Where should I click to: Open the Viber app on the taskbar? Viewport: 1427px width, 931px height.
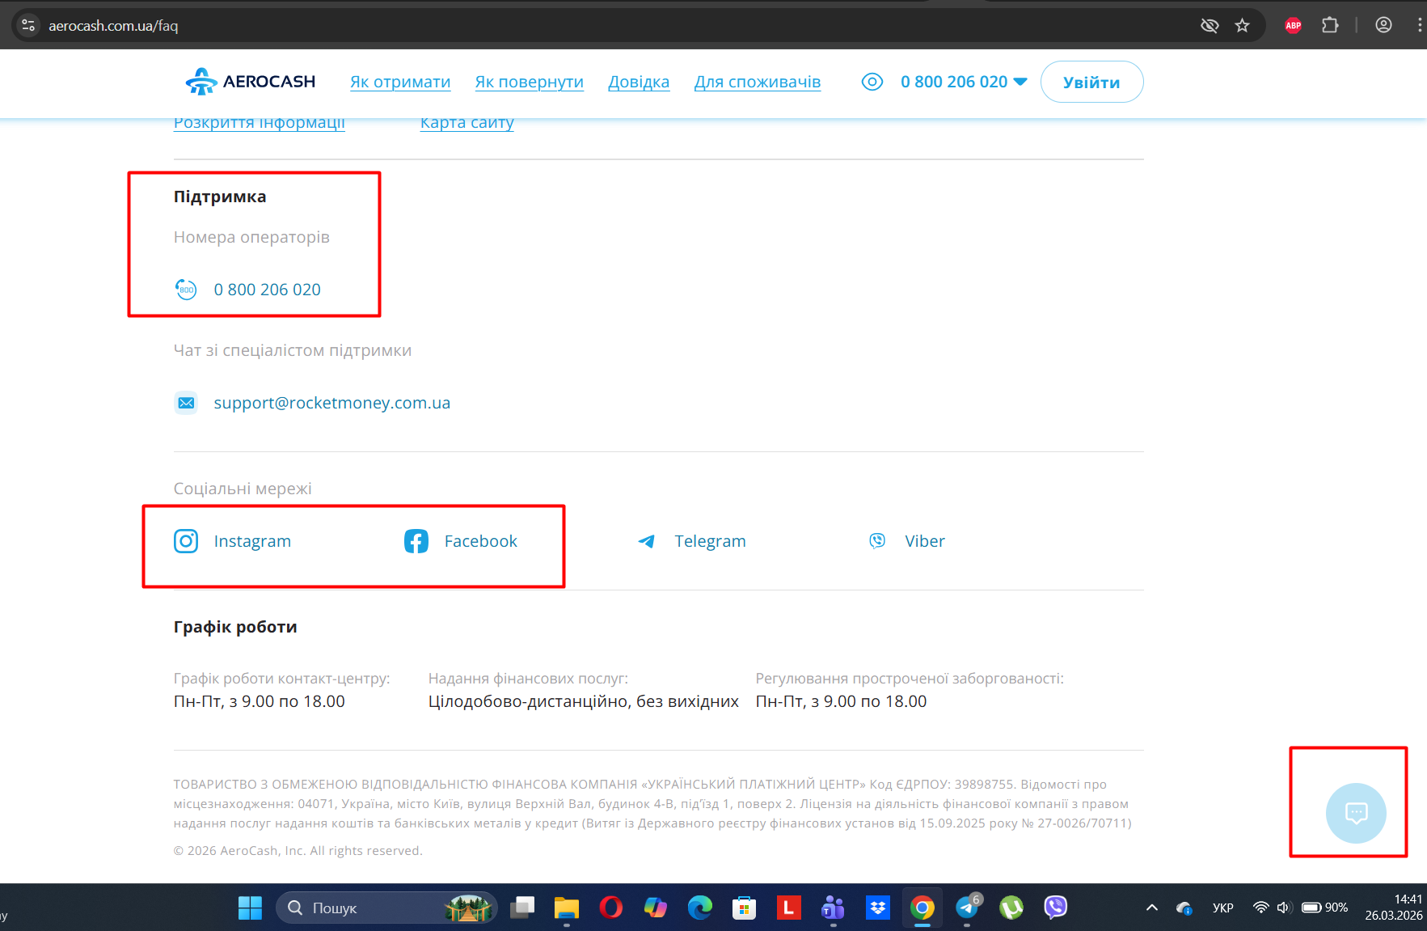coord(1055,908)
